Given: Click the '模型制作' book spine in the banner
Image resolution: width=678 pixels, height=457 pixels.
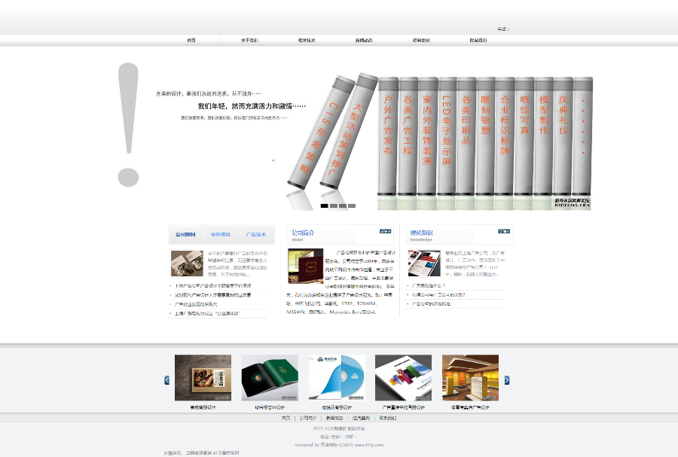Looking at the screenshot, I should click(543, 136).
